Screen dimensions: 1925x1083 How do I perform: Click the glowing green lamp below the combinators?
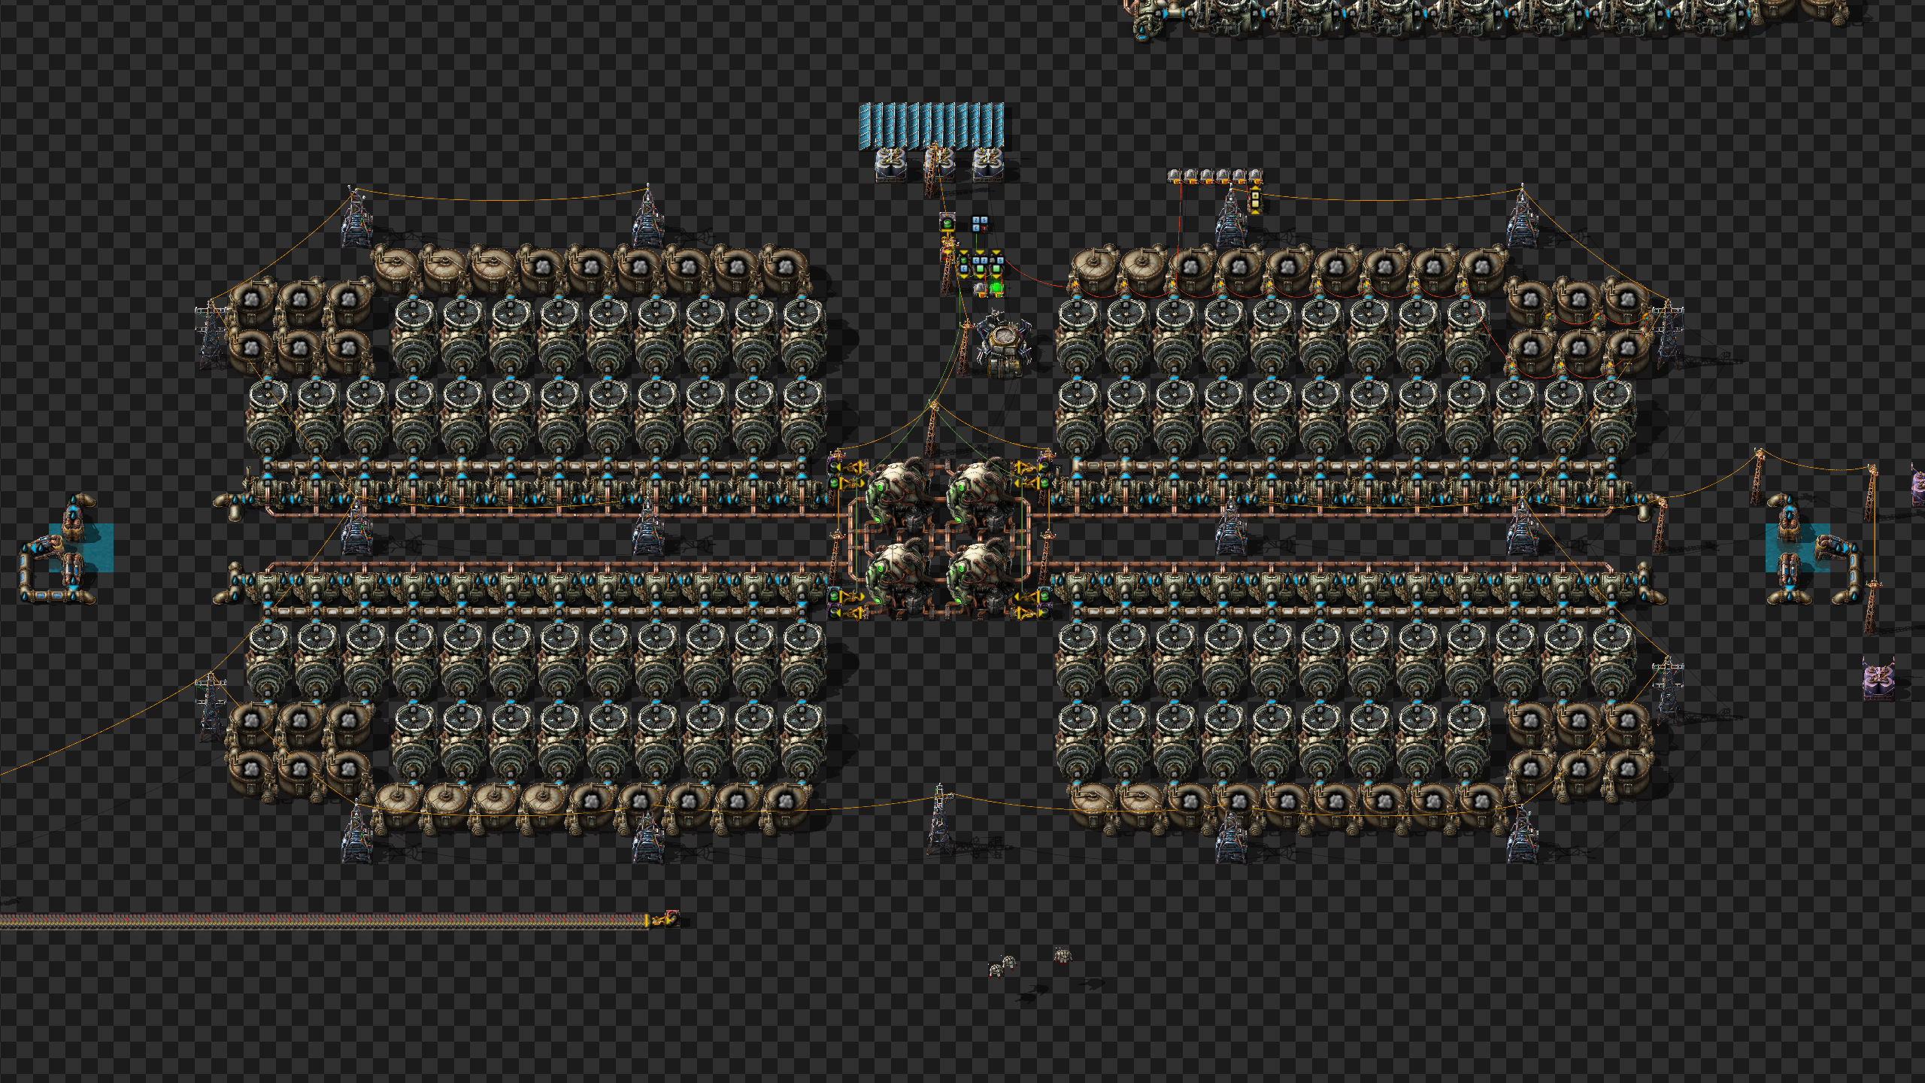point(996,287)
